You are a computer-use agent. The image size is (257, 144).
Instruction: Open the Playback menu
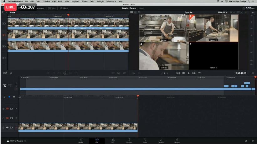[x=75, y=2]
